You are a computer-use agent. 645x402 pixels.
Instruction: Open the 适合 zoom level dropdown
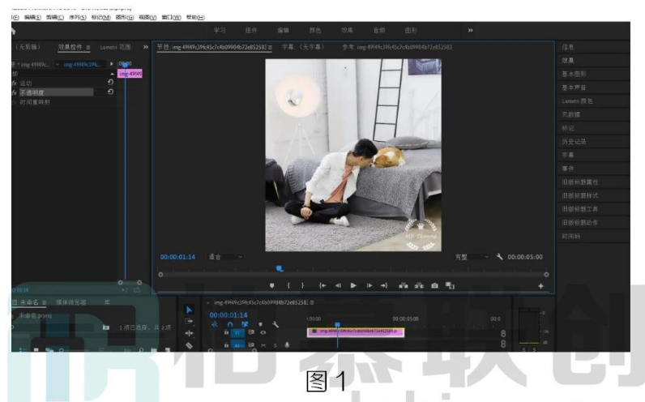(x=225, y=257)
